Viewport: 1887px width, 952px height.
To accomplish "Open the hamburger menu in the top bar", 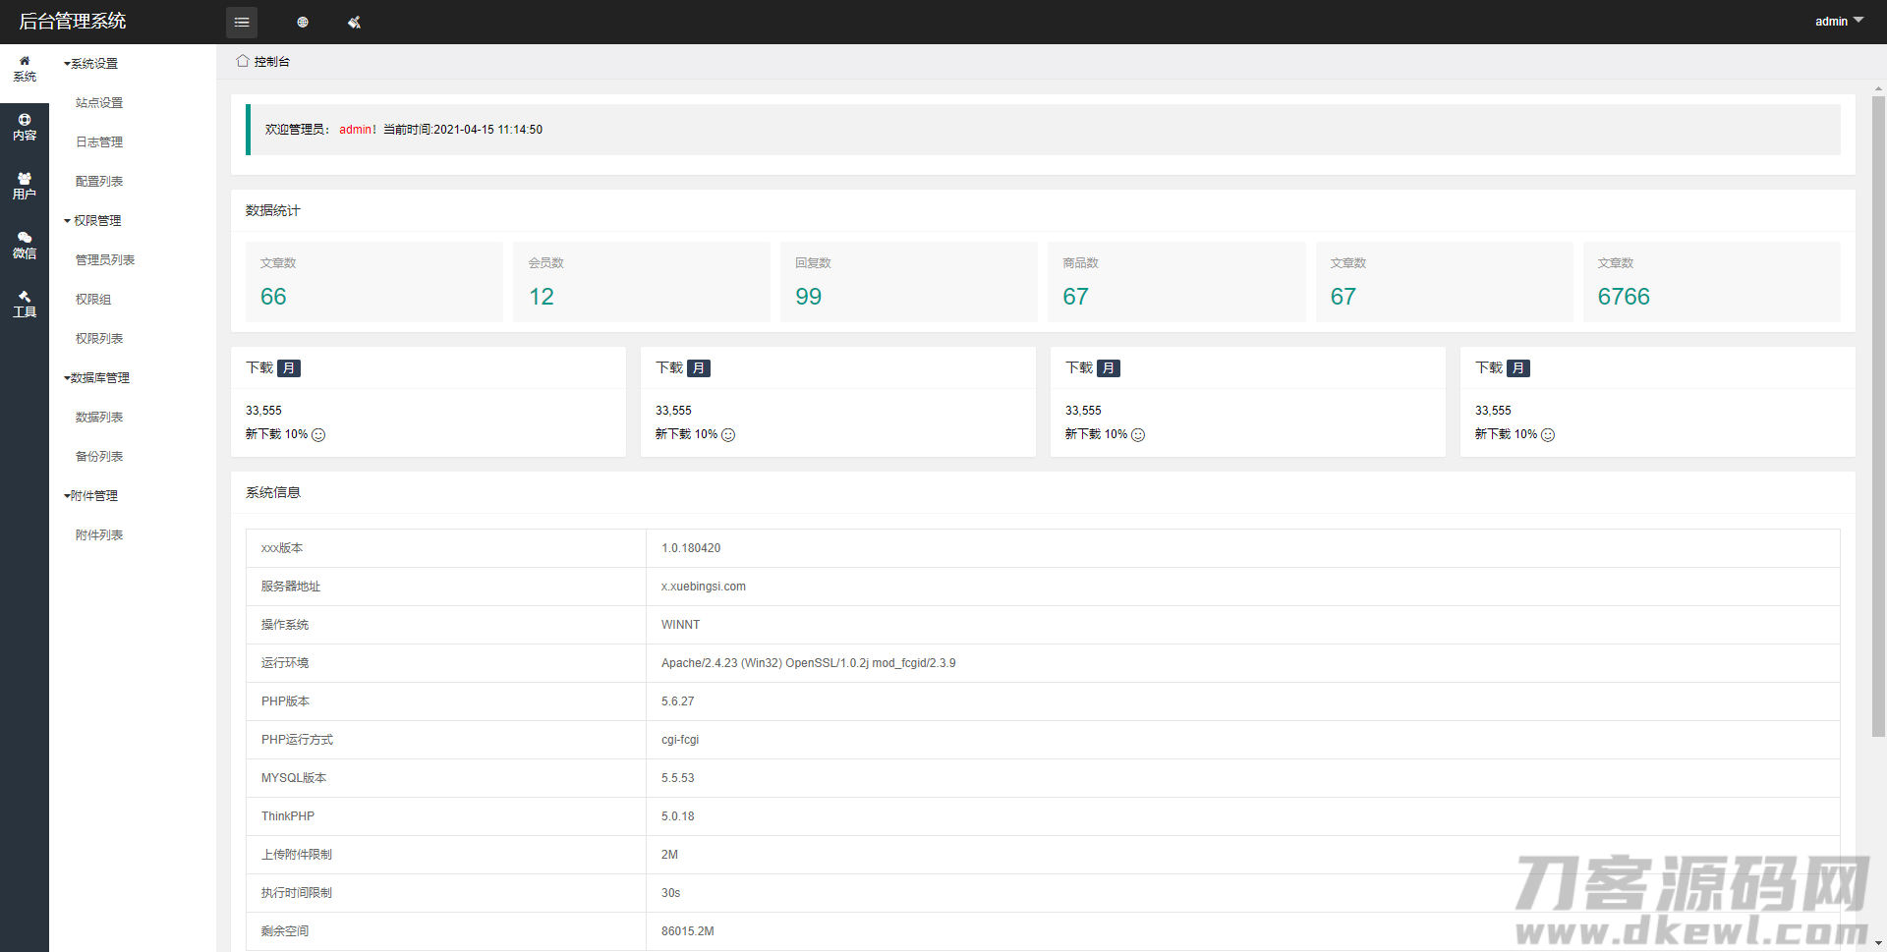I will pos(242,22).
